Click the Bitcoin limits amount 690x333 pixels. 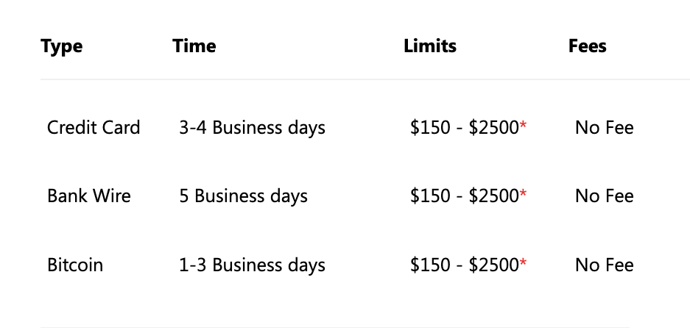point(465,265)
